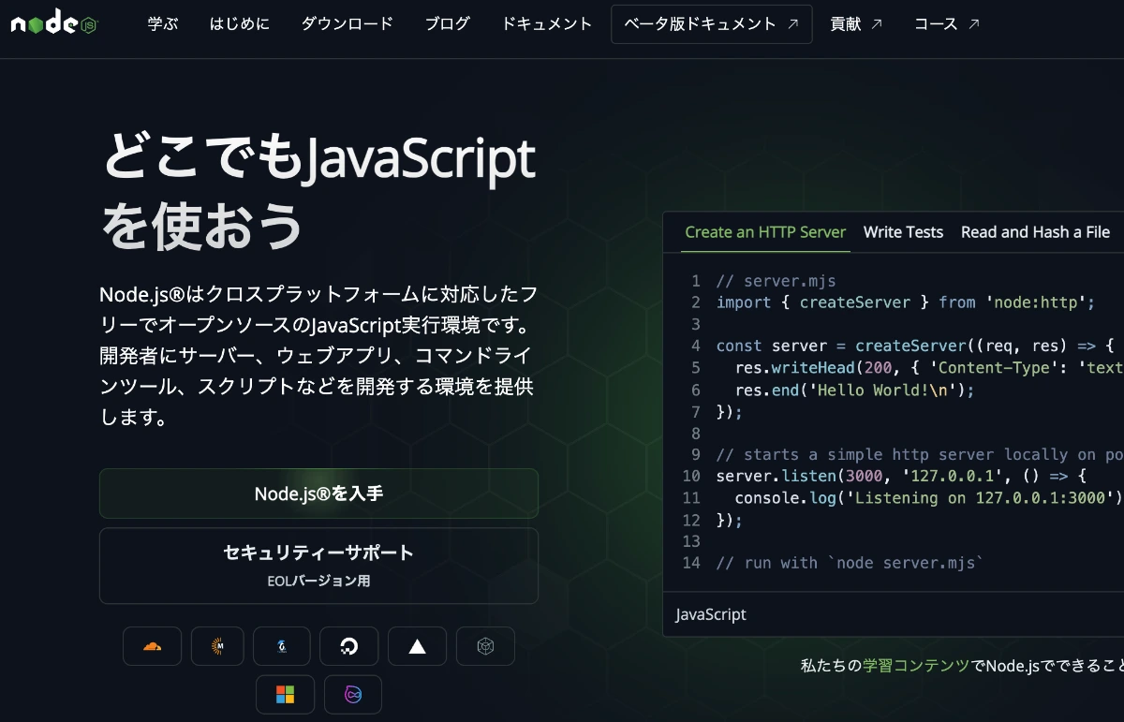Click the JavaScript language label below code

click(711, 614)
